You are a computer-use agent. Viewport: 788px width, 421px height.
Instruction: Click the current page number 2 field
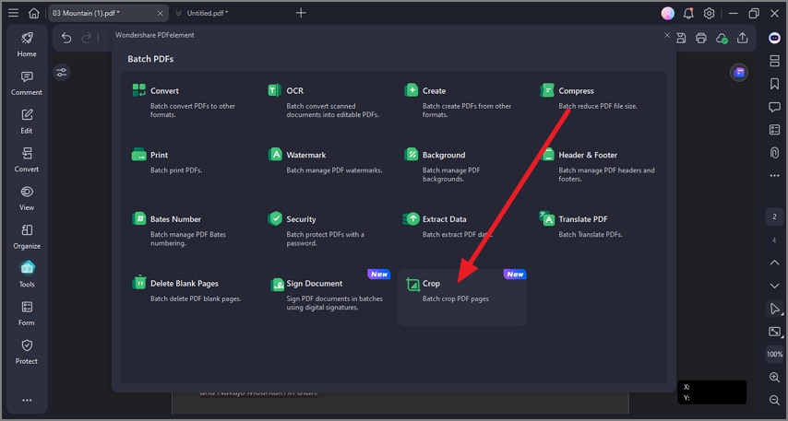(774, 216)
